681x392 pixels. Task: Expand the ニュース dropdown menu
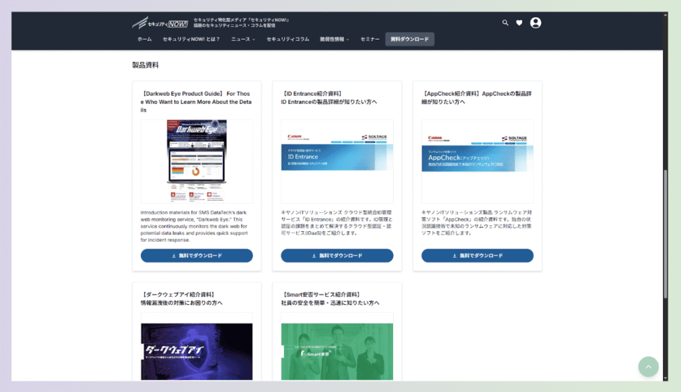pos(242,39)
